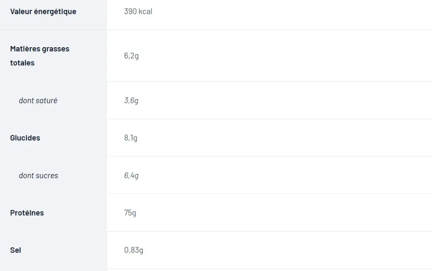Image resolution: width=432 pixels, height=271 pixels.
Task: Click the dont sucres sub-row label
Action: 38,175
